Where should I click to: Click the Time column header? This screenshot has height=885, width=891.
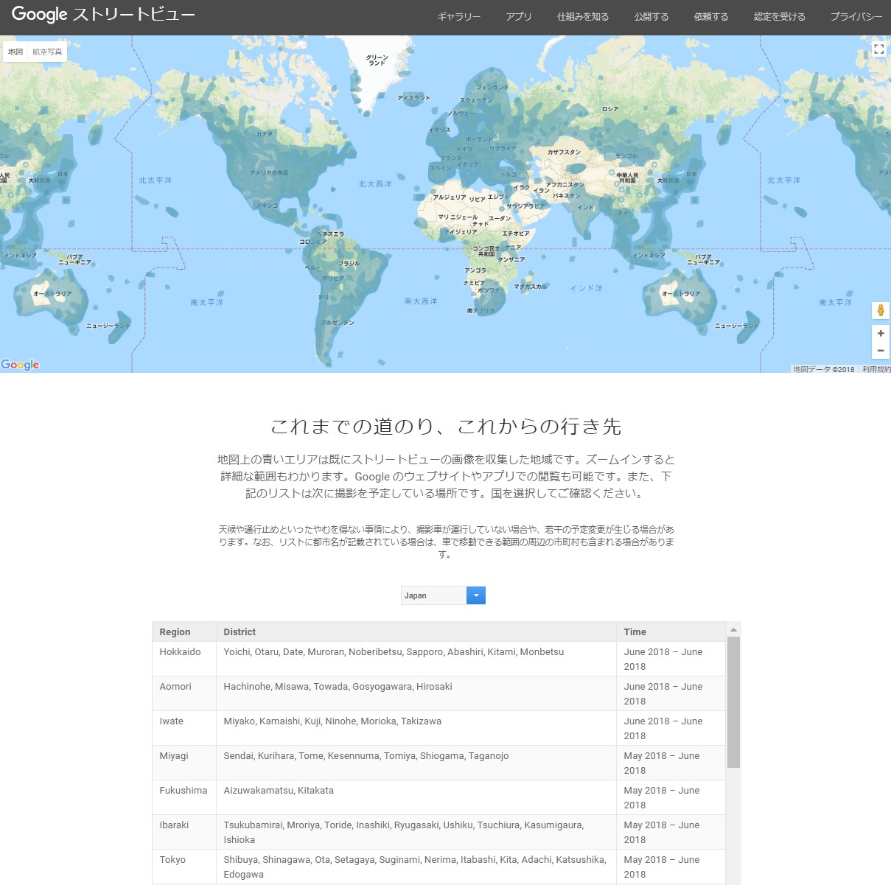pyautogui.click(x=671, y=632)
